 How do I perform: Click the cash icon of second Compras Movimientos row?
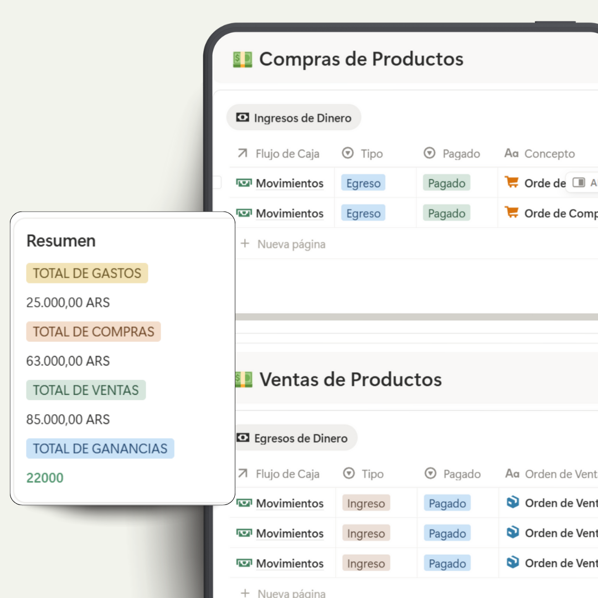tap(244, 213)
